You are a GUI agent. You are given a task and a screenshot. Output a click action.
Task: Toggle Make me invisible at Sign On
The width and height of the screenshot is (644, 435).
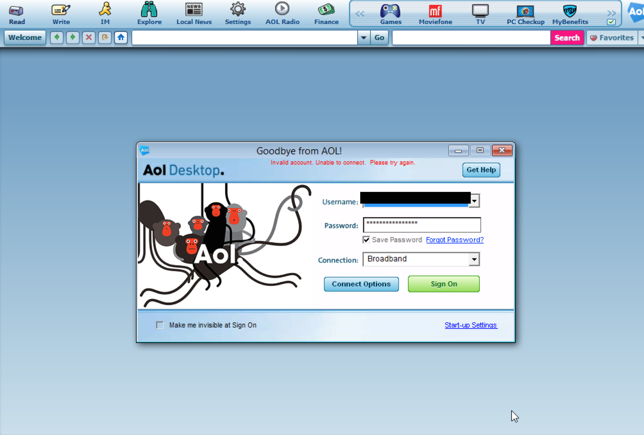(x=160, y=325)
